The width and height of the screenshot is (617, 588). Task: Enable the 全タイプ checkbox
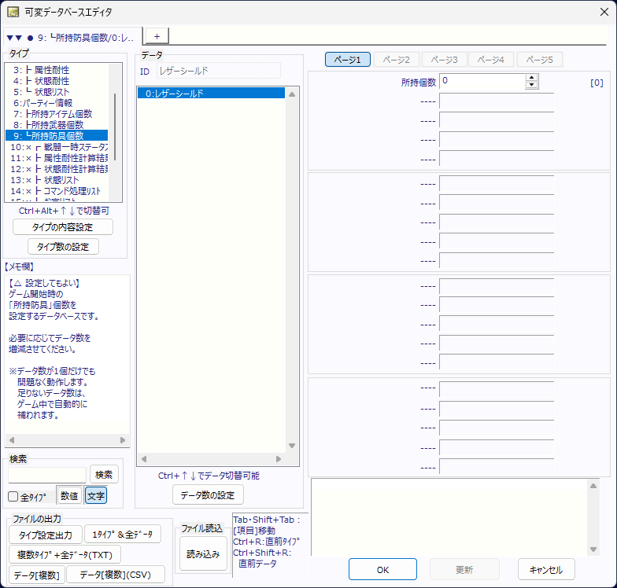coord(13,496)
